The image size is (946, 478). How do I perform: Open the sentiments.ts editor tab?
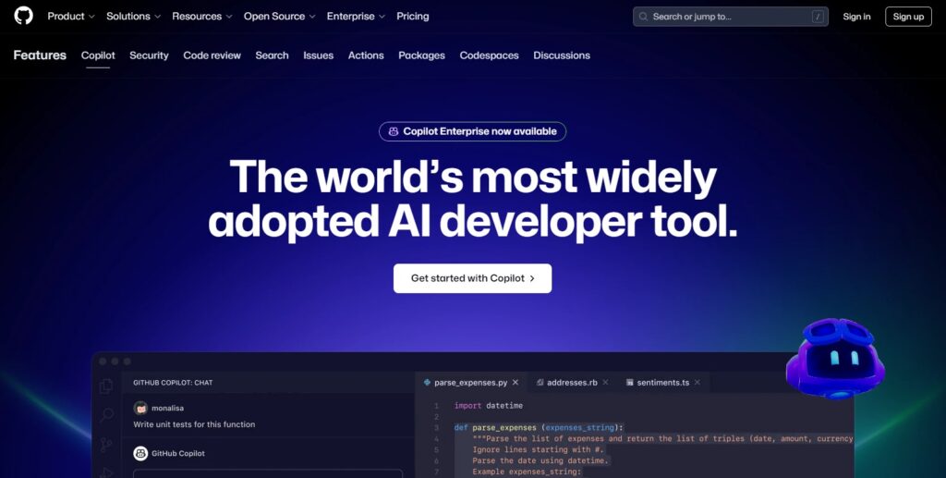pyautogui.click(x=663, y=383)
